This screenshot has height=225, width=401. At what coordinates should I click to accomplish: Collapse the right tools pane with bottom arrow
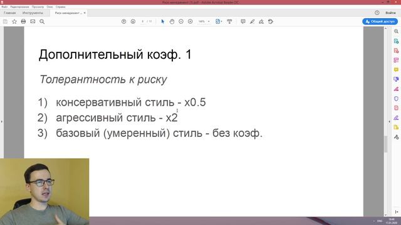[397, 212]
